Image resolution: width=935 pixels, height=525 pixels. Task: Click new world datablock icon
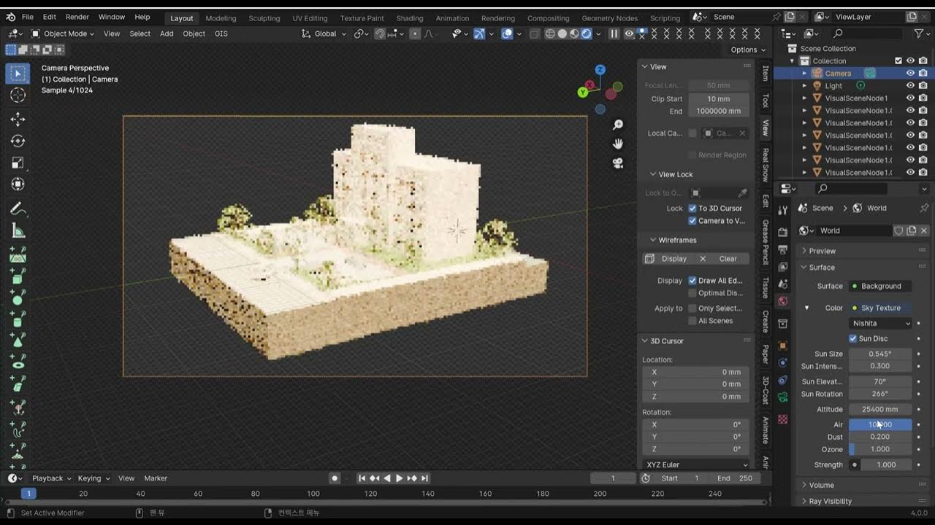(911, 230)
